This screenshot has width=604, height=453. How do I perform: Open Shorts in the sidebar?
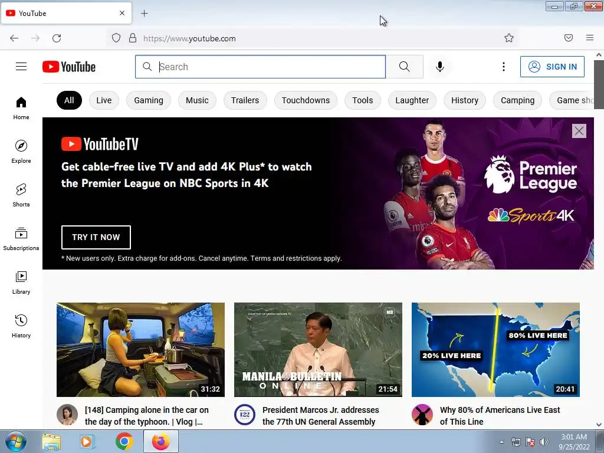21,195
